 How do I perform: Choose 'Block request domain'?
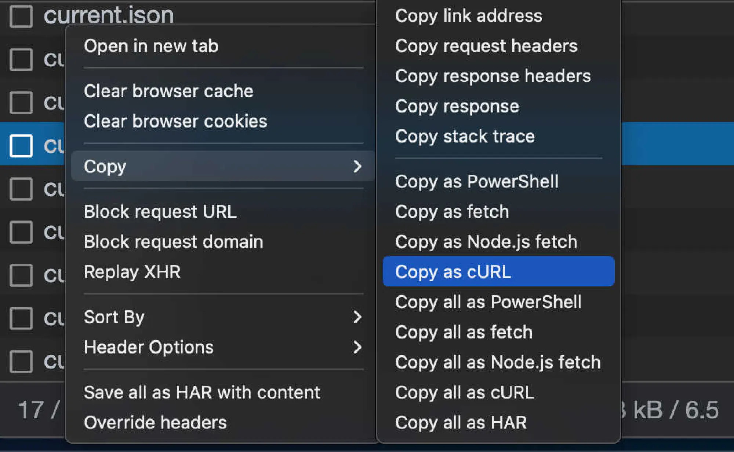[x=173, y=241]
